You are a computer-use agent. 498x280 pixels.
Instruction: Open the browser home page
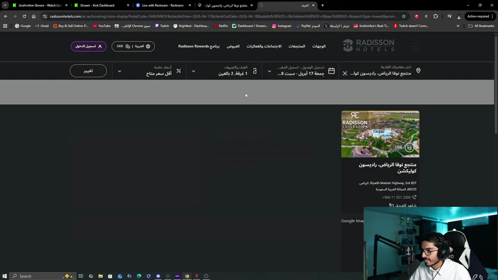[x=33, y=16]
